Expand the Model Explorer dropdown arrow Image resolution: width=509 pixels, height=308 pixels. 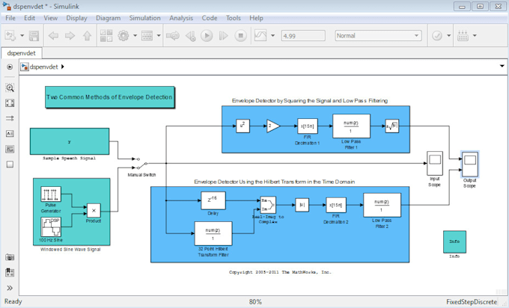pyautogui.click(x=159, y=36)
